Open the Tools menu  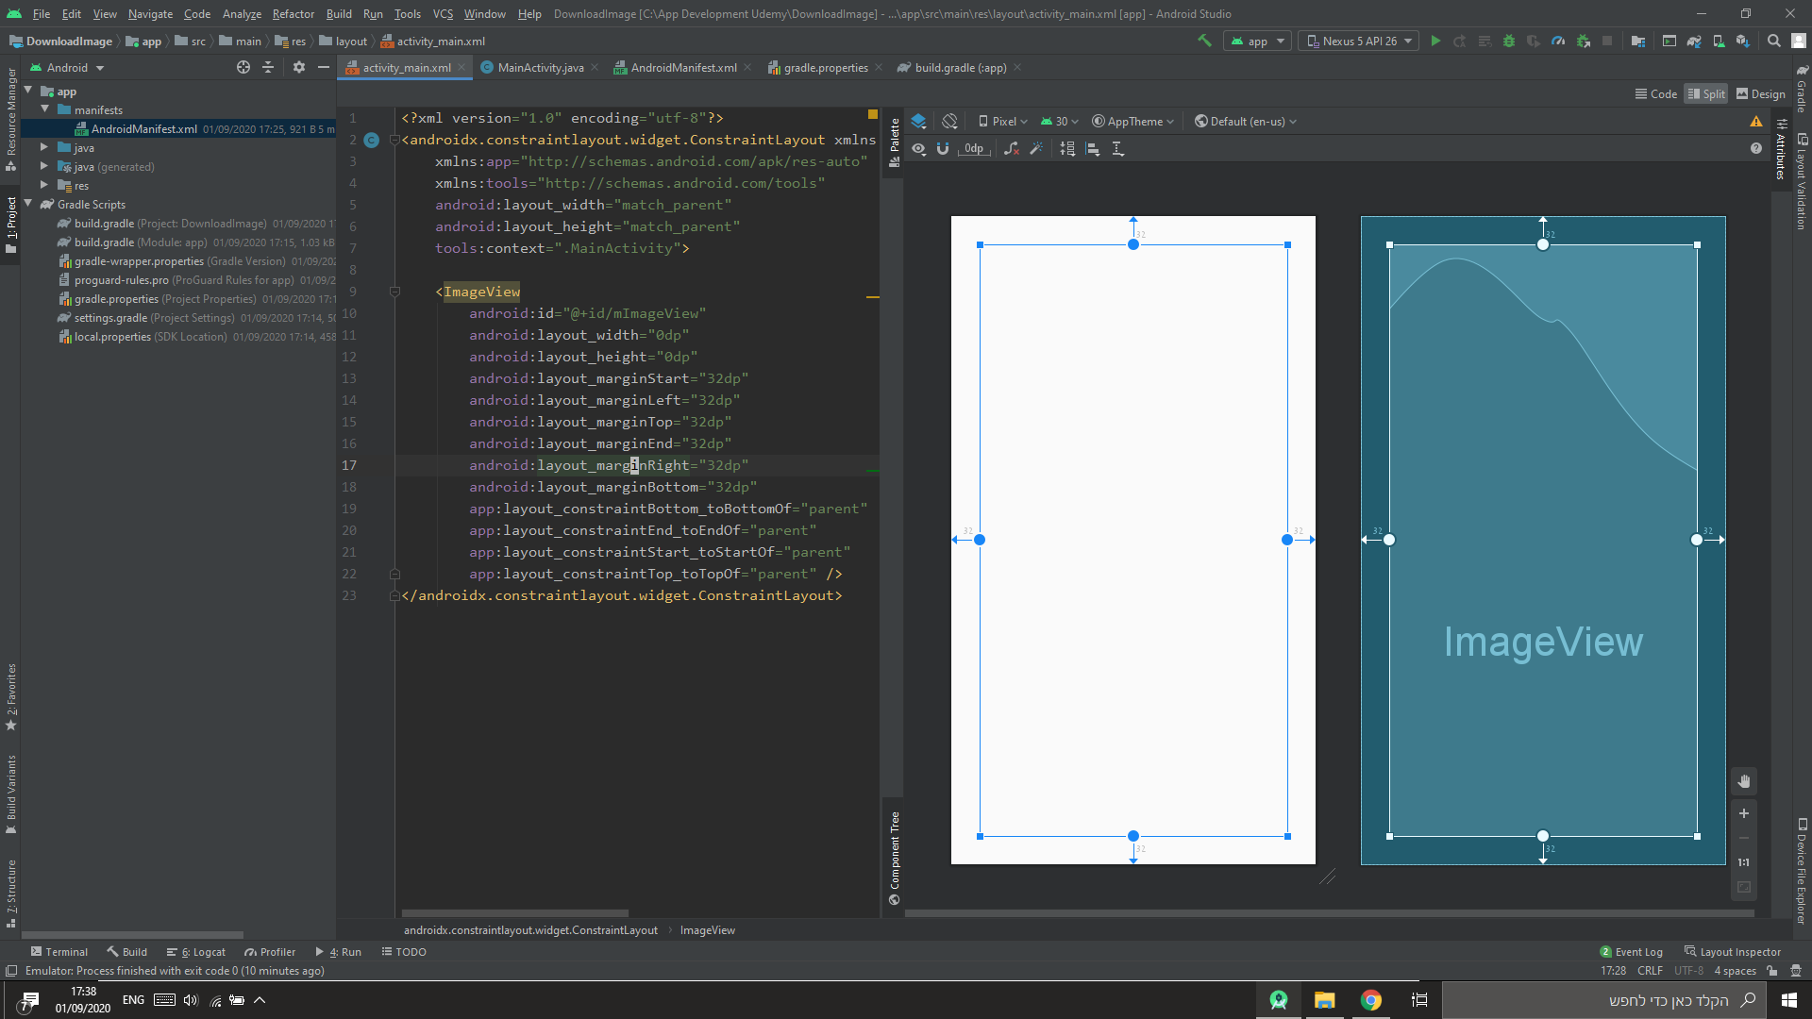coord(407,13)
